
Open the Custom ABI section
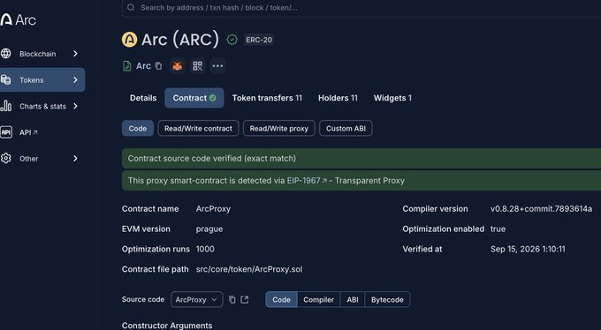(346, 129)
